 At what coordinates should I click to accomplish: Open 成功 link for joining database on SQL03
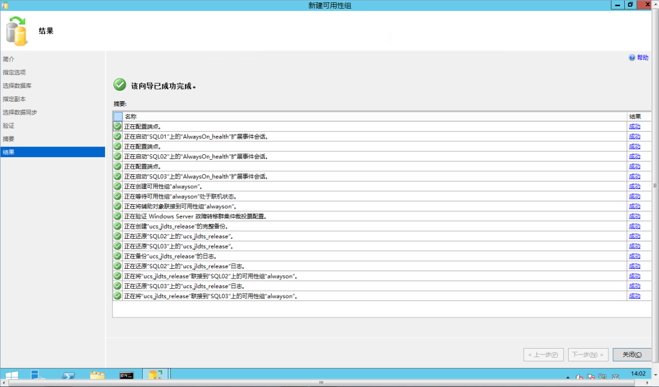pyautogui.click(x=634, y=296)
